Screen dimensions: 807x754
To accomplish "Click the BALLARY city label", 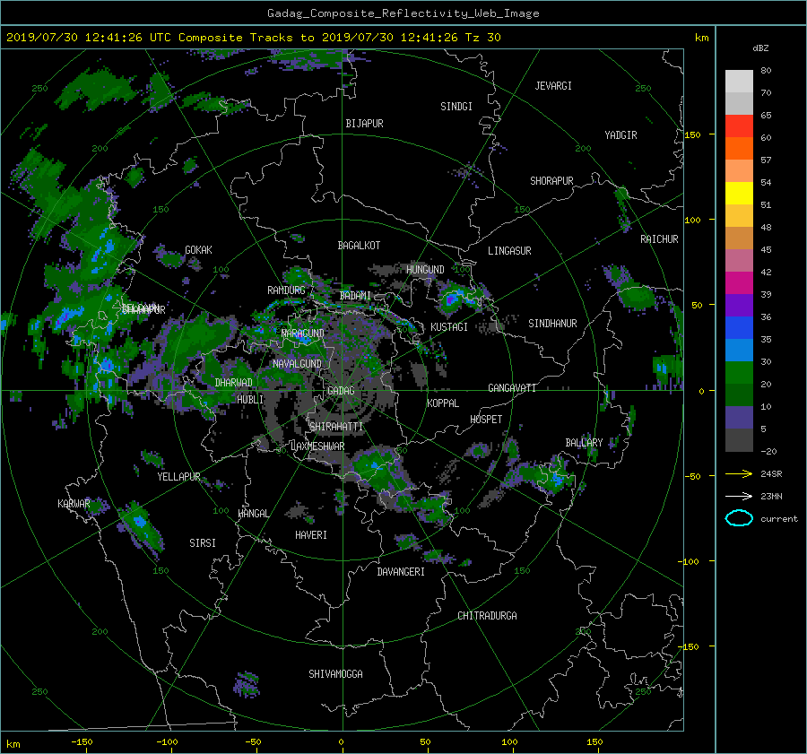I will point(584,443).
